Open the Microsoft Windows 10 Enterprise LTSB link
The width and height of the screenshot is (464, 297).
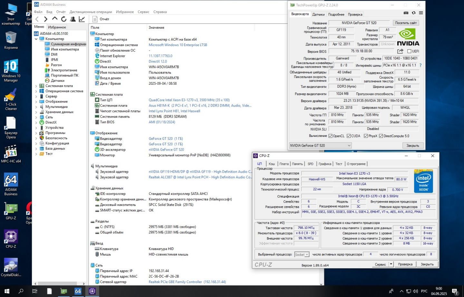(178, 45)
